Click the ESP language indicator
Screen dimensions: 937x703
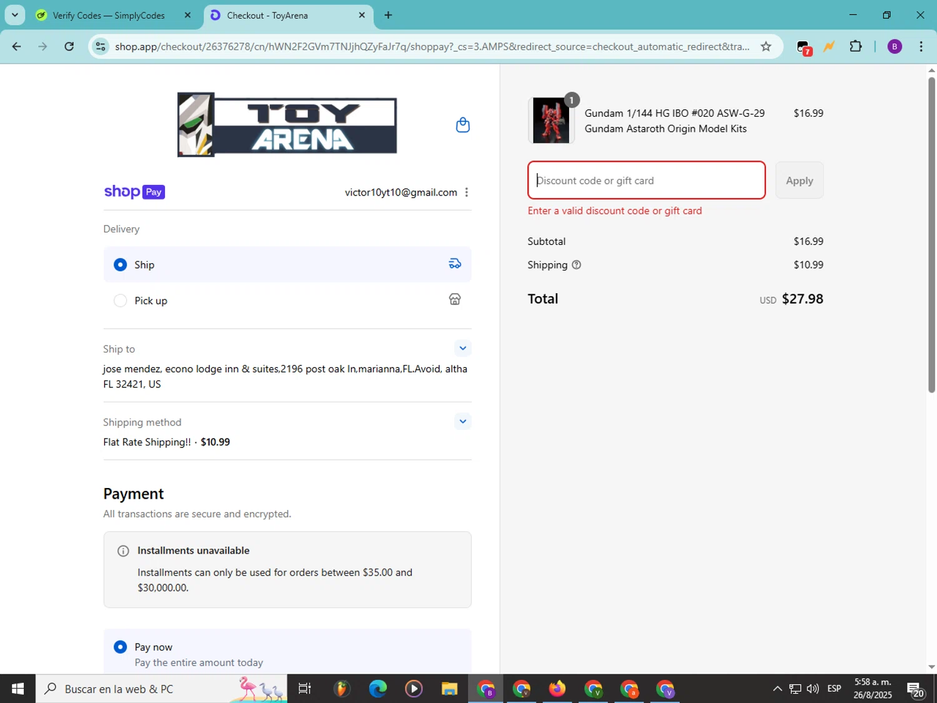coord(834,689)
